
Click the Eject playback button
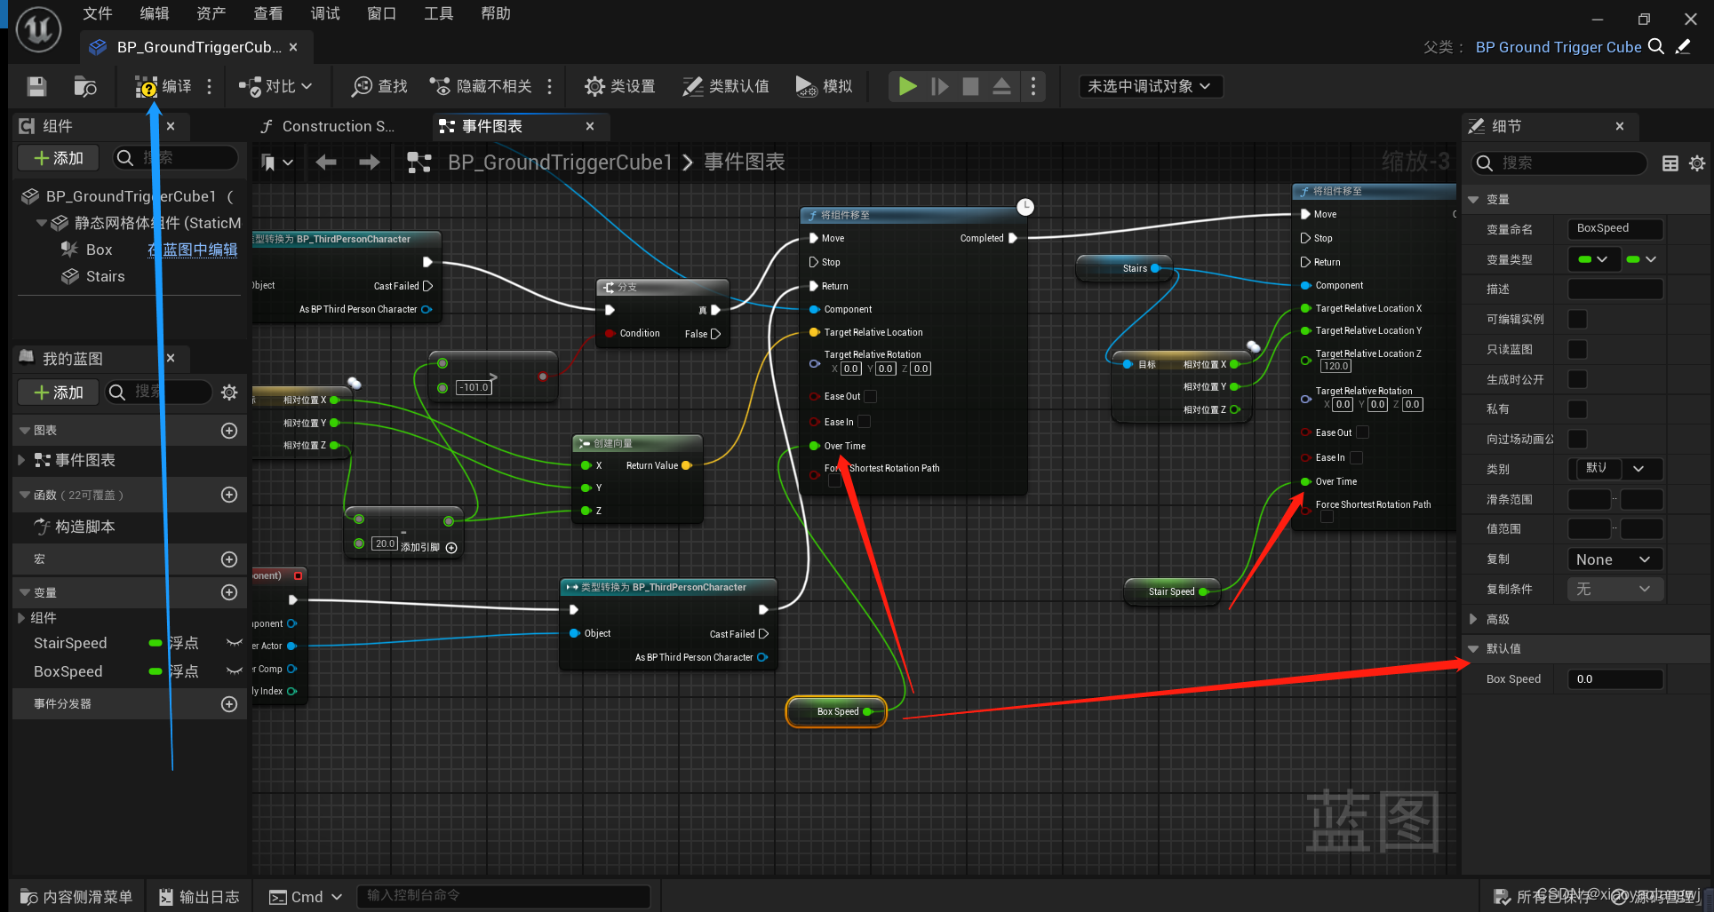click(1001, 86)
